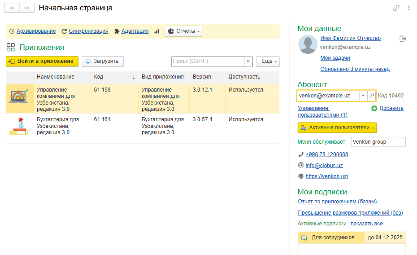Image resolution: width=417 pixels, height=255 pixels.
Task: Open the Архивирование link
Action: click(x=36, y=31)
